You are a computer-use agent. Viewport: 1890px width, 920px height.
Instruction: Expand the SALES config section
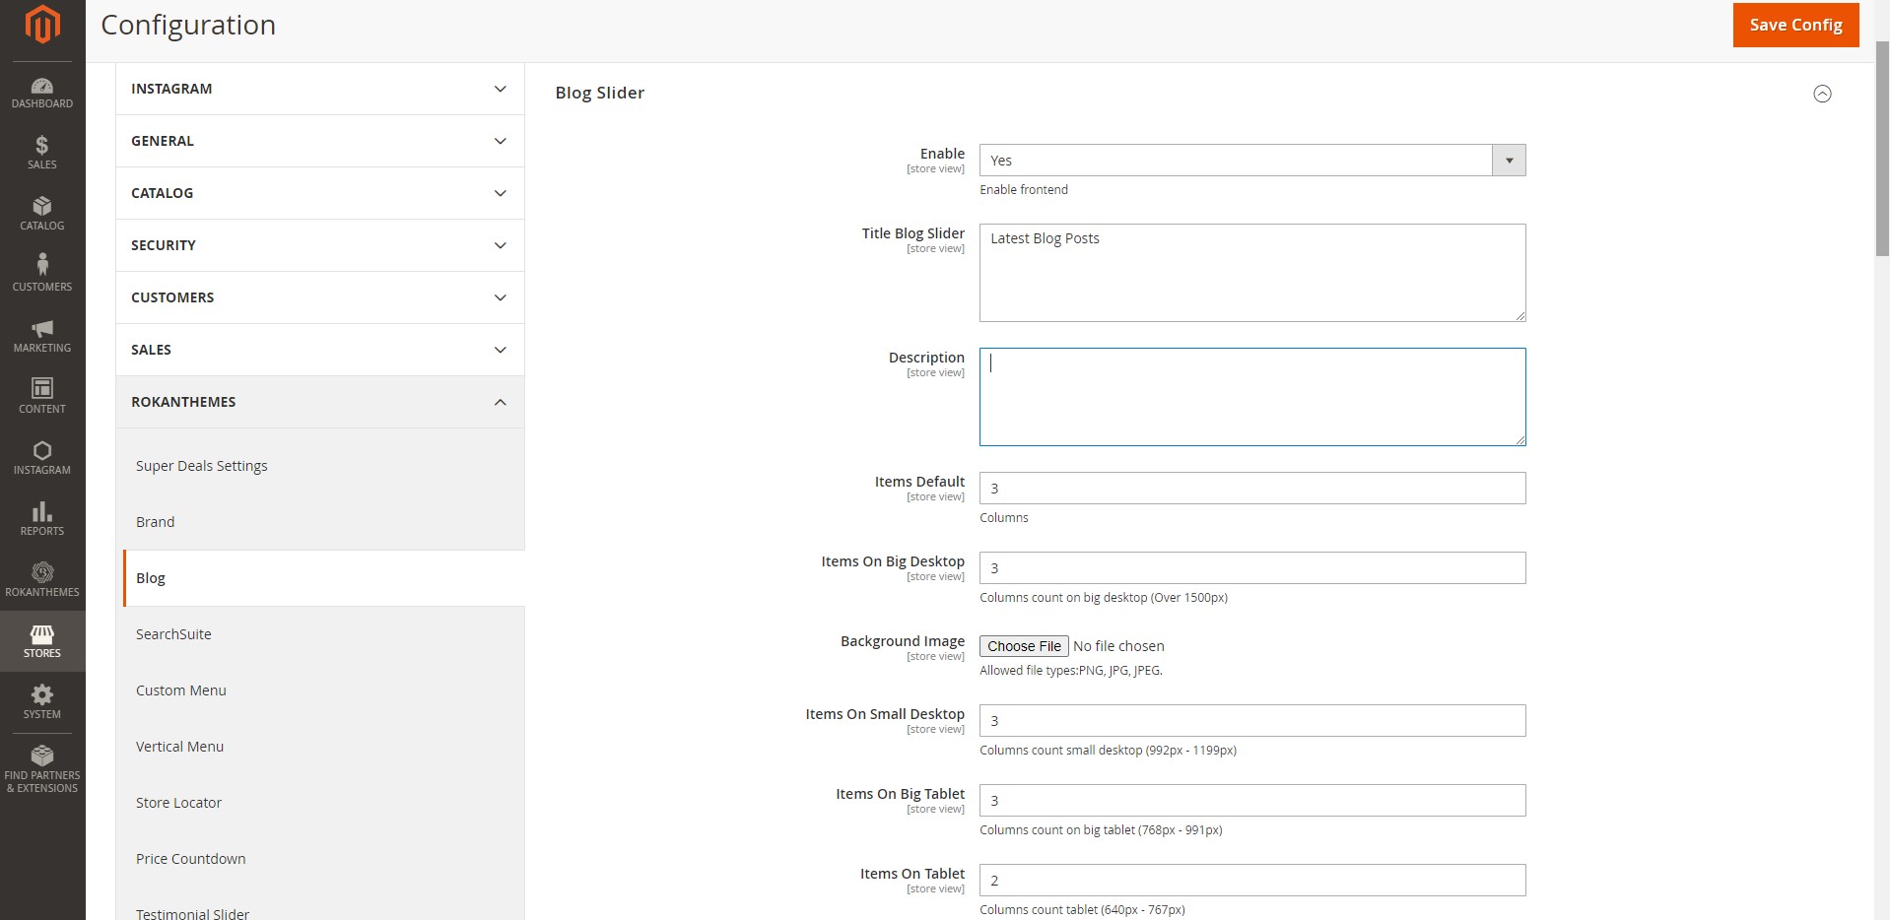(320, 350)
